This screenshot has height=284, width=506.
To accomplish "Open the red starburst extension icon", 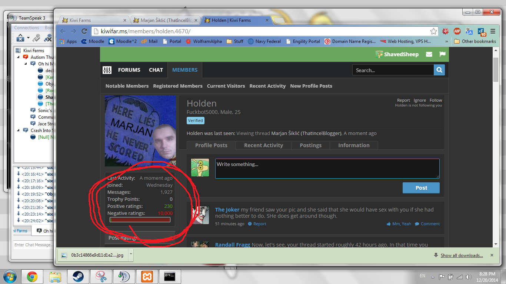I will 445,31.
